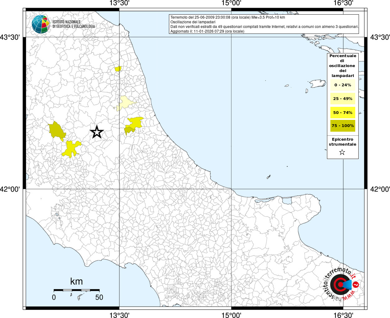The width and height of the screenshot is (390, 318).
Task: Click the 'Dati non verificati' description line
Action: click(x=265, y=27)
